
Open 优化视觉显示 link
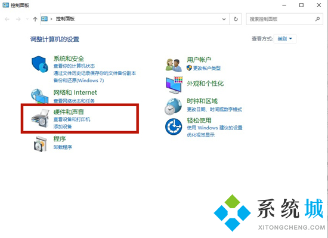tap(200, 135)
